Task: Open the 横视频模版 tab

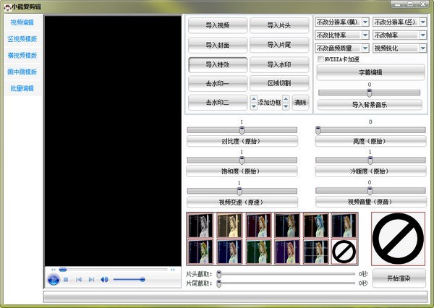Action: [x=22, y=56]
